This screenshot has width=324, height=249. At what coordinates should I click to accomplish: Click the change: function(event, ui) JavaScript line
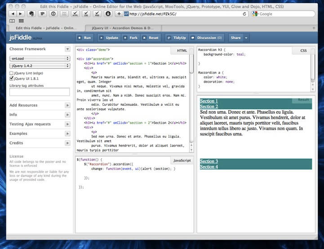click(133, 169)
